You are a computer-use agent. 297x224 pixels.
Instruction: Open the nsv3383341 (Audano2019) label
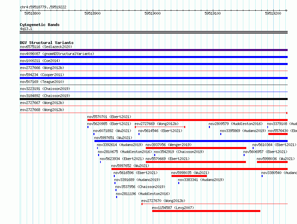[x=201, y=180]
